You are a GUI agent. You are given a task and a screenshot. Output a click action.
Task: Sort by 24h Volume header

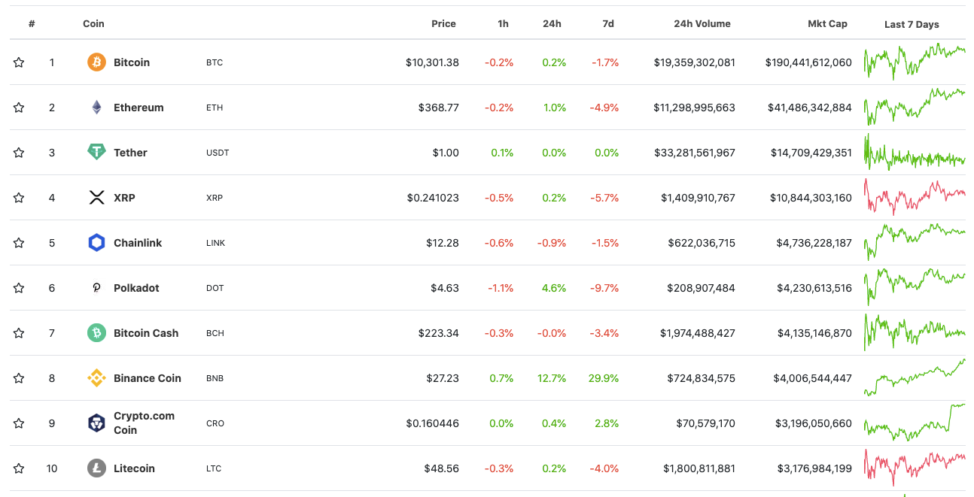click(702, 23)
